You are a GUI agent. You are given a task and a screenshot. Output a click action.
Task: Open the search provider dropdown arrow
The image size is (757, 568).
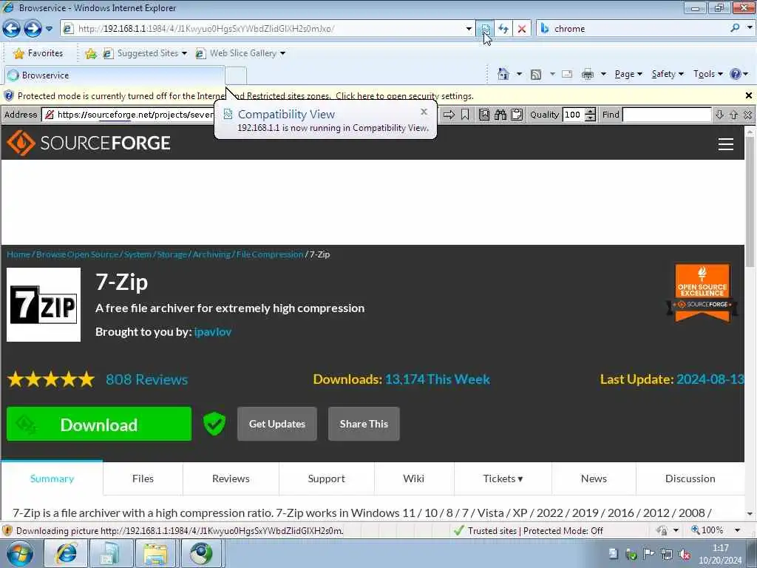(x=750, y=28)
